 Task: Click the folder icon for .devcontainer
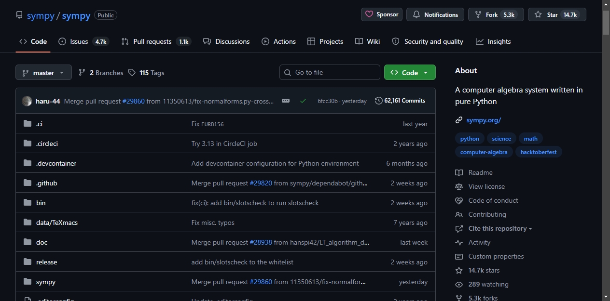(28, 163)
